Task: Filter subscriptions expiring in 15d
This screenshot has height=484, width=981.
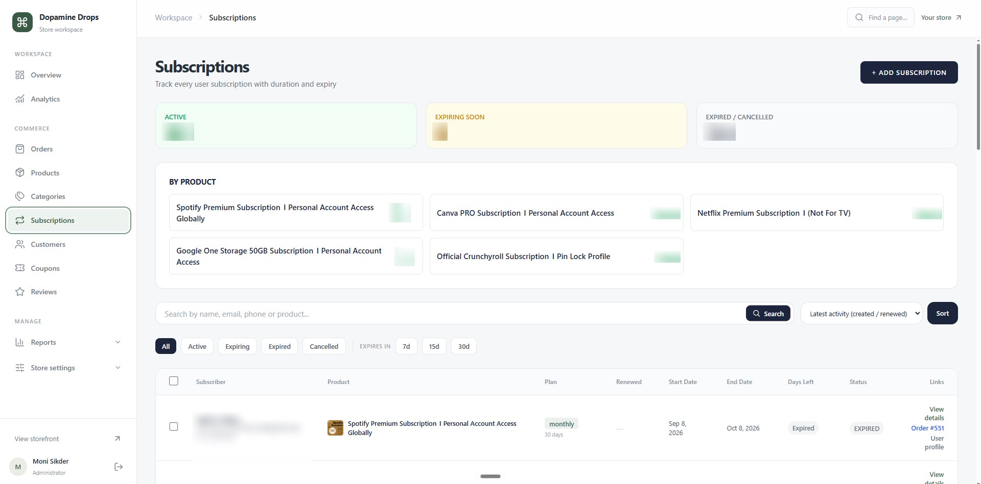Action: pyautogui.click(x=434, y=346)
